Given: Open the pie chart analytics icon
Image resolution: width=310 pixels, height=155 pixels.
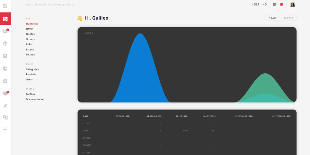Looking at the screenshot, I should tap(5, 69).
